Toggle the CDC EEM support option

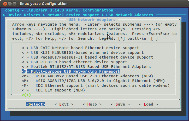click(53, 90)
